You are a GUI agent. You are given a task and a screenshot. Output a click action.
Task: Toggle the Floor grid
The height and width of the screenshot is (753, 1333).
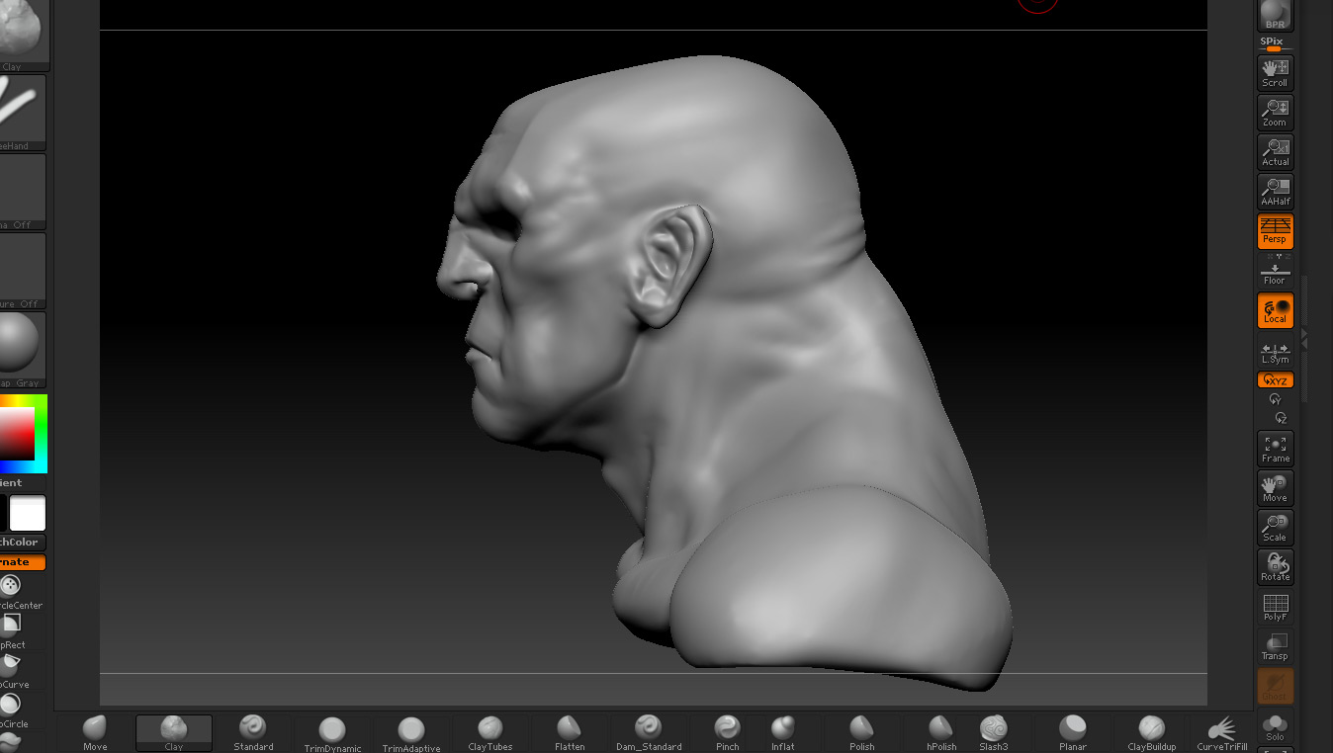tap(1276, 270)
